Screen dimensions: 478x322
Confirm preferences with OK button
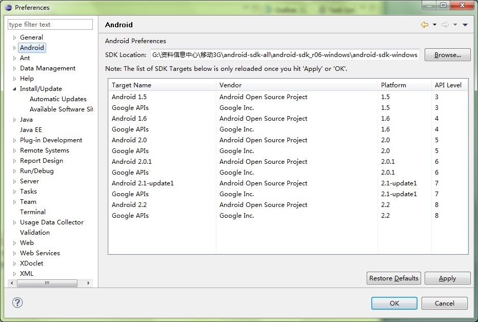pos(394,303)
